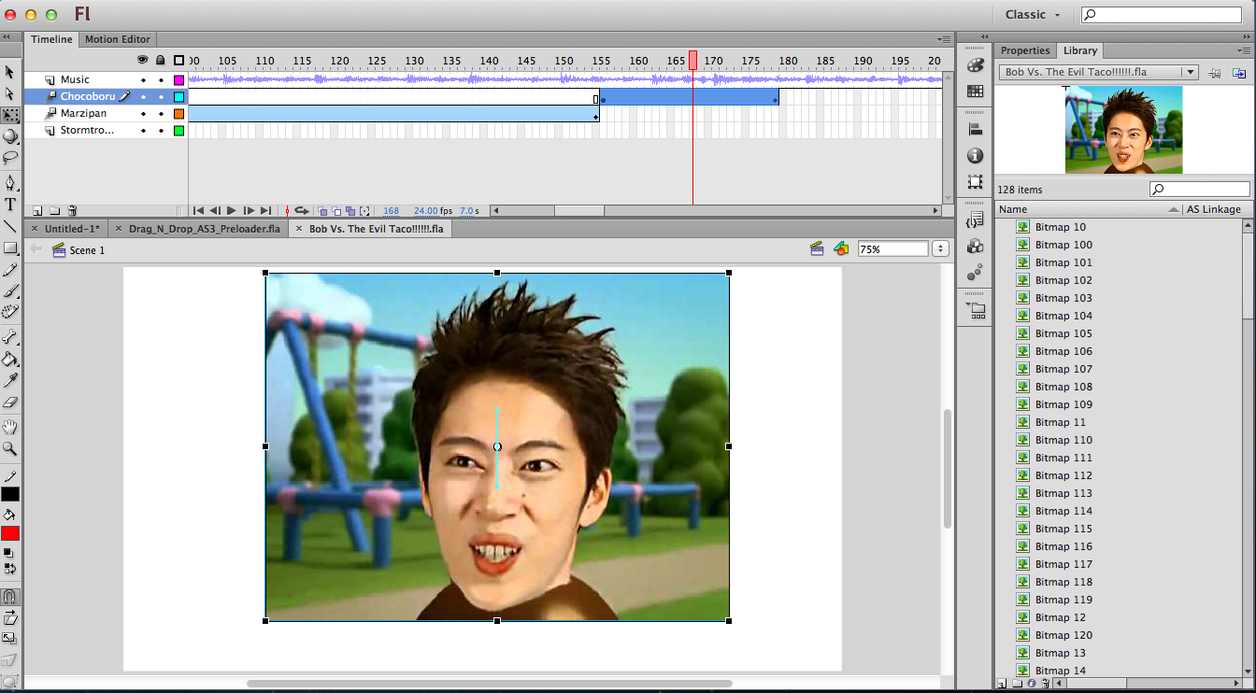This screenshot has width=1256, height=693.
Task: Click the red fill color swatch
Action: (x=10, y=533)
